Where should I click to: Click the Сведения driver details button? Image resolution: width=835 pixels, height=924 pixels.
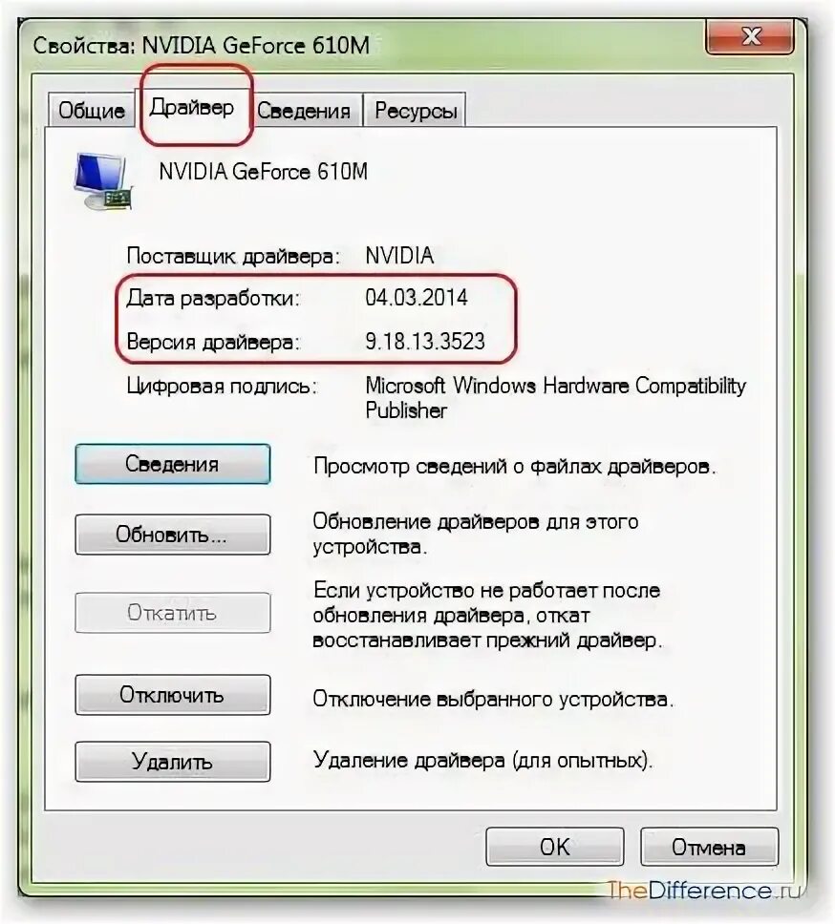click(172, 464)
